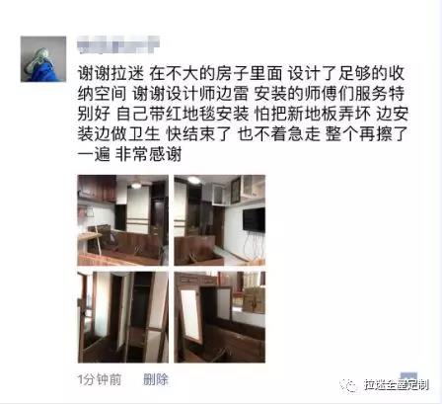The height and width of the screenshot is (404, 442).
Task: Click the last text line 非常感谢
Action: [x=129, y=154]
